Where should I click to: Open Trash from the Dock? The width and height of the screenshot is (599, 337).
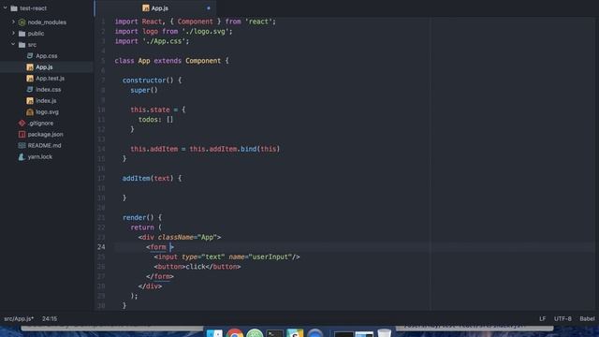384,333
